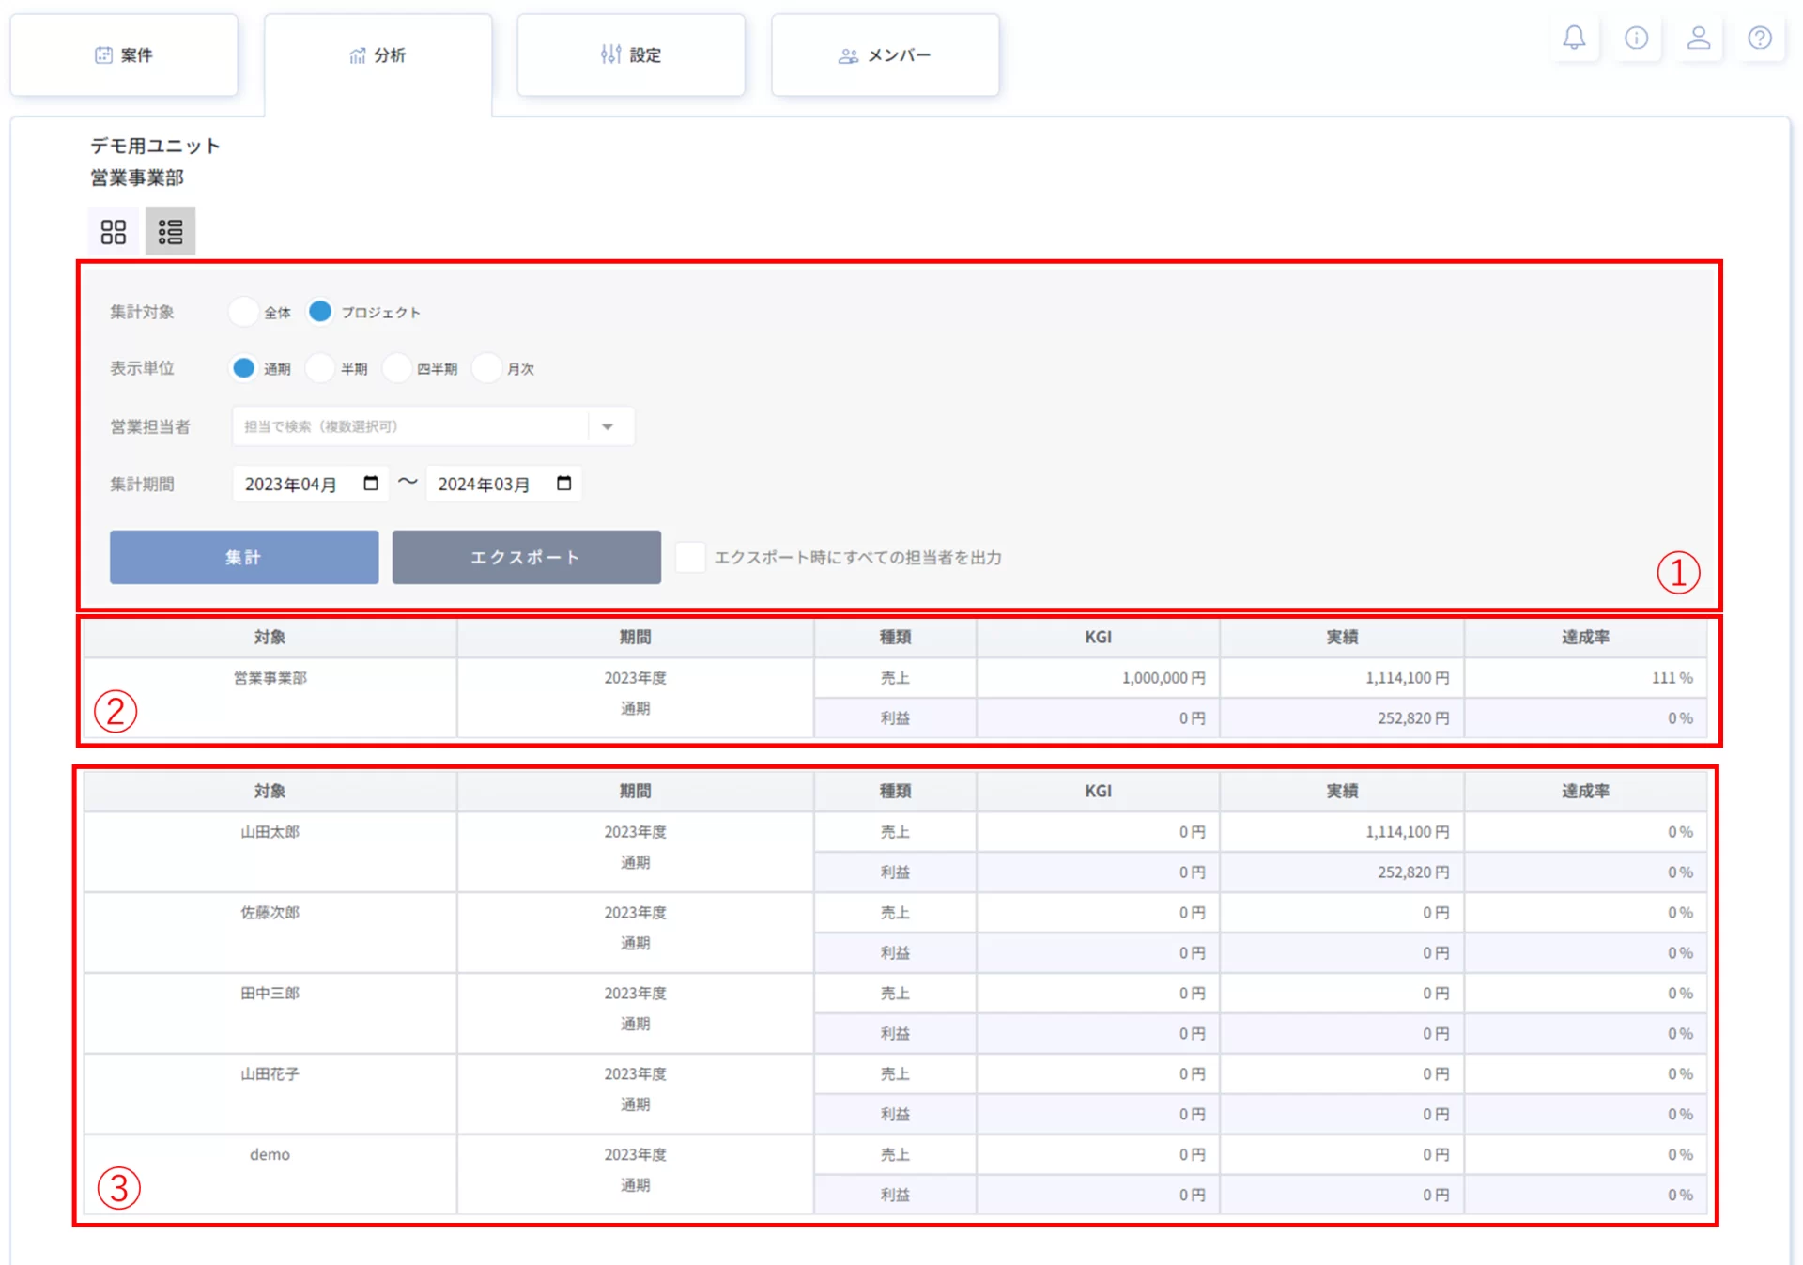This screenshot has height=1265, width=1803.
Task: Click the 田中三郎 row name
Action: (270, 994)
